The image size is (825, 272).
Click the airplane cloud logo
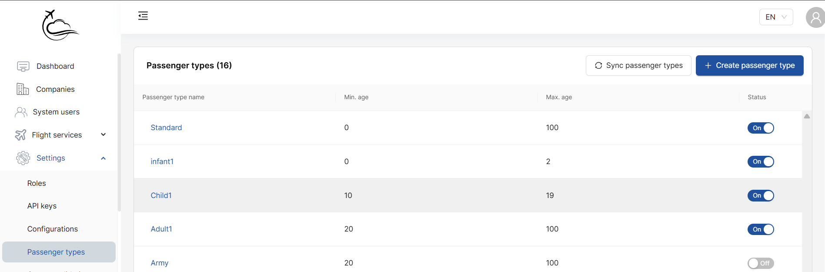pyautogui.click(x=60, y=25)
